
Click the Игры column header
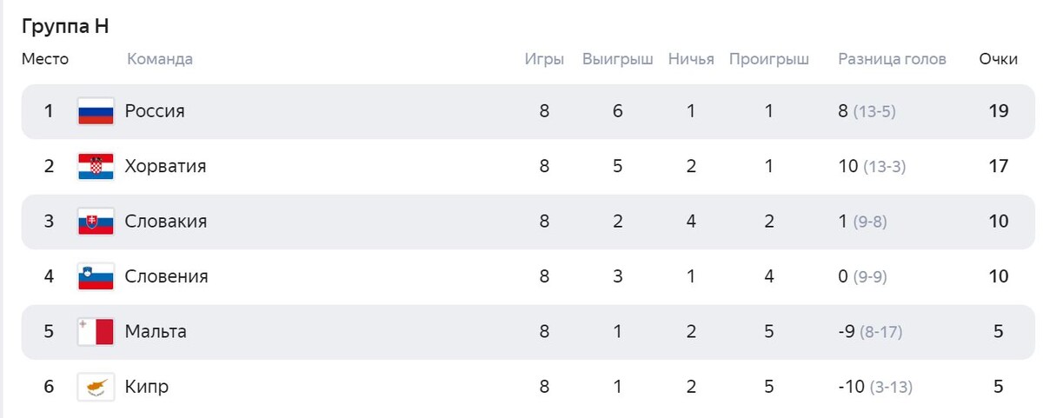coord(544,59)
